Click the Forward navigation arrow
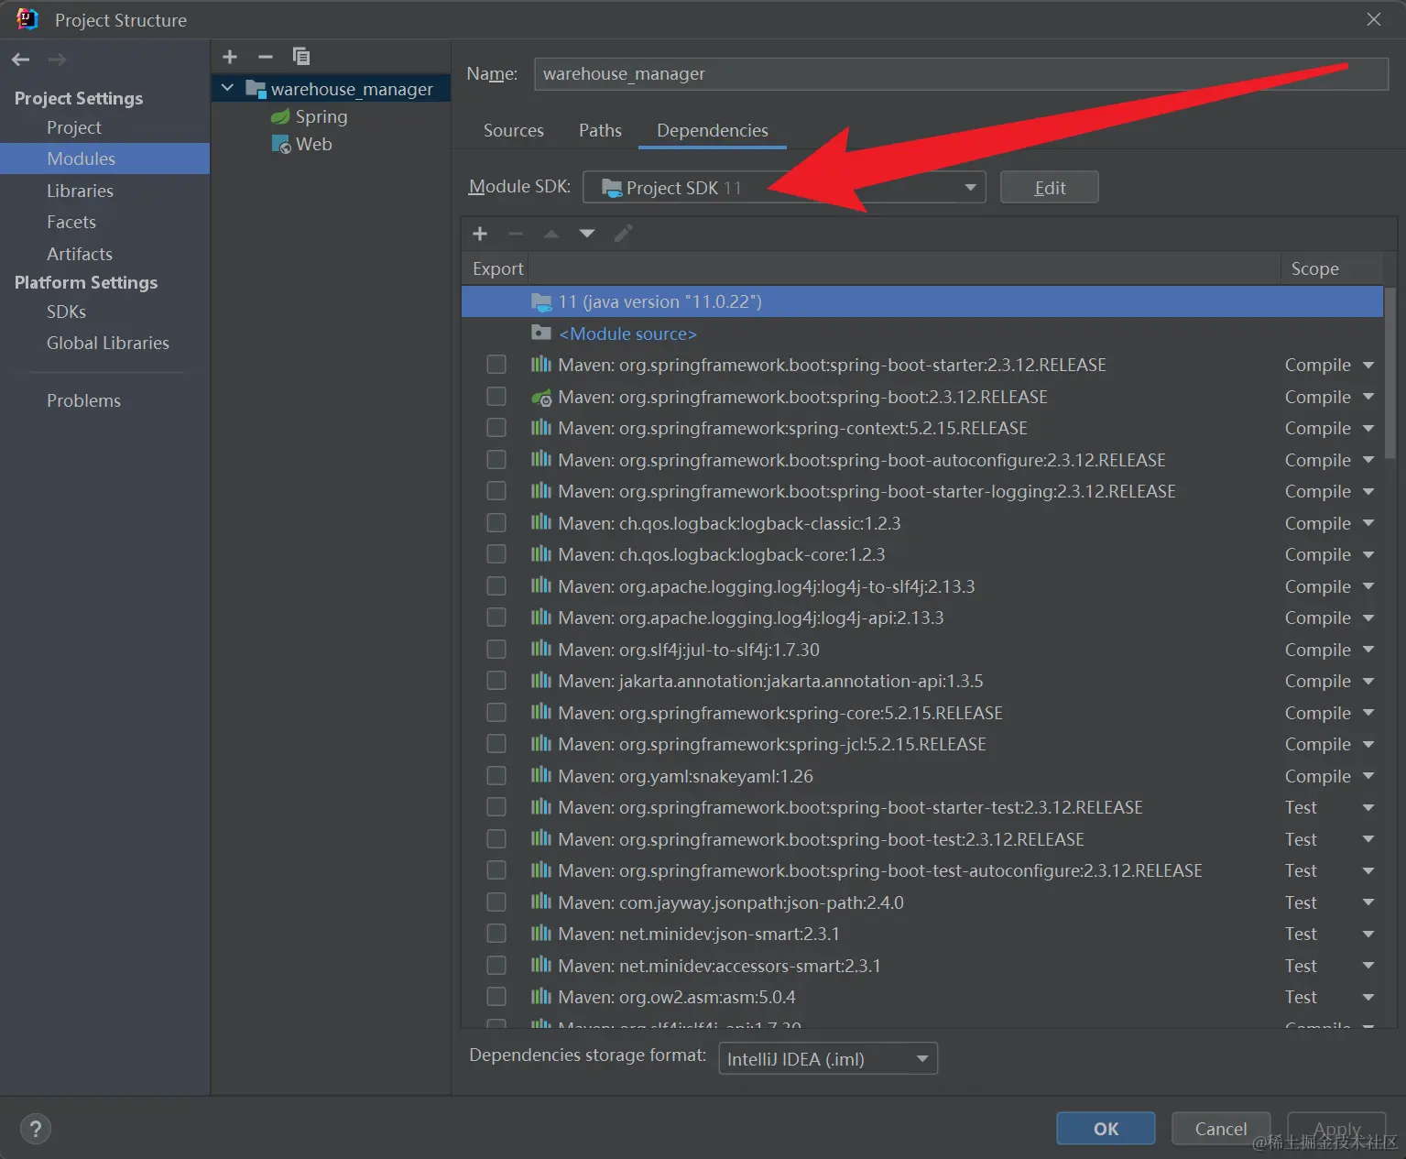This screenshot has height=1159, width=1406. coord(57,60)
